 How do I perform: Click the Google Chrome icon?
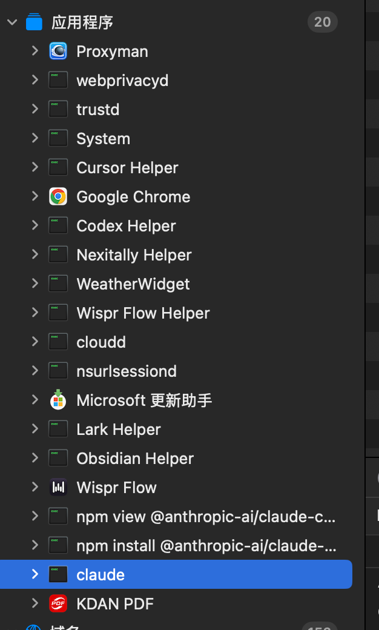(58, 197)
